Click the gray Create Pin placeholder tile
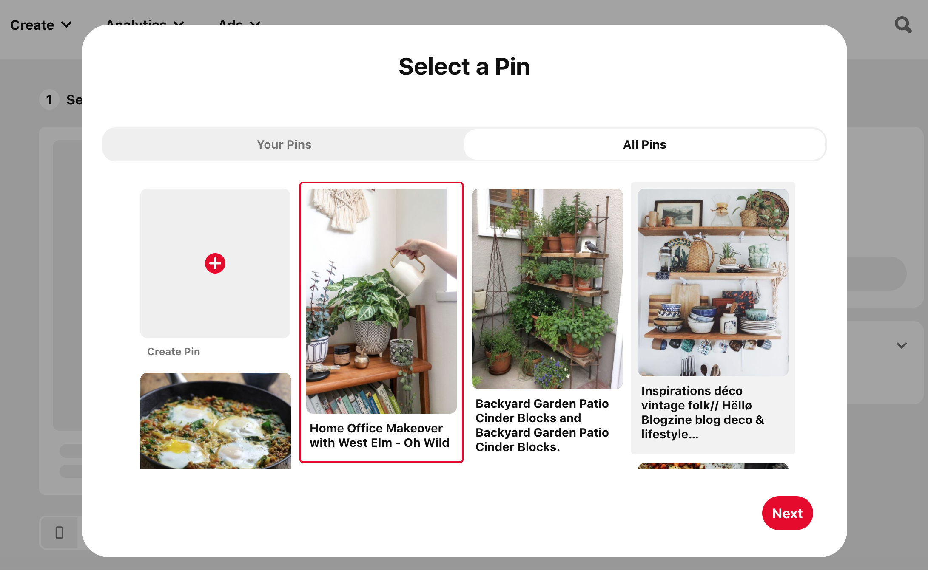The image size is (928, 570). (215, 263)
